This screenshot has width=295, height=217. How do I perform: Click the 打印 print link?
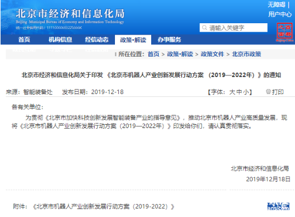pos(277,92)
